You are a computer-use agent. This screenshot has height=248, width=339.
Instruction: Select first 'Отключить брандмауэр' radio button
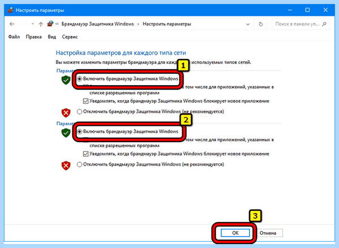80,112
